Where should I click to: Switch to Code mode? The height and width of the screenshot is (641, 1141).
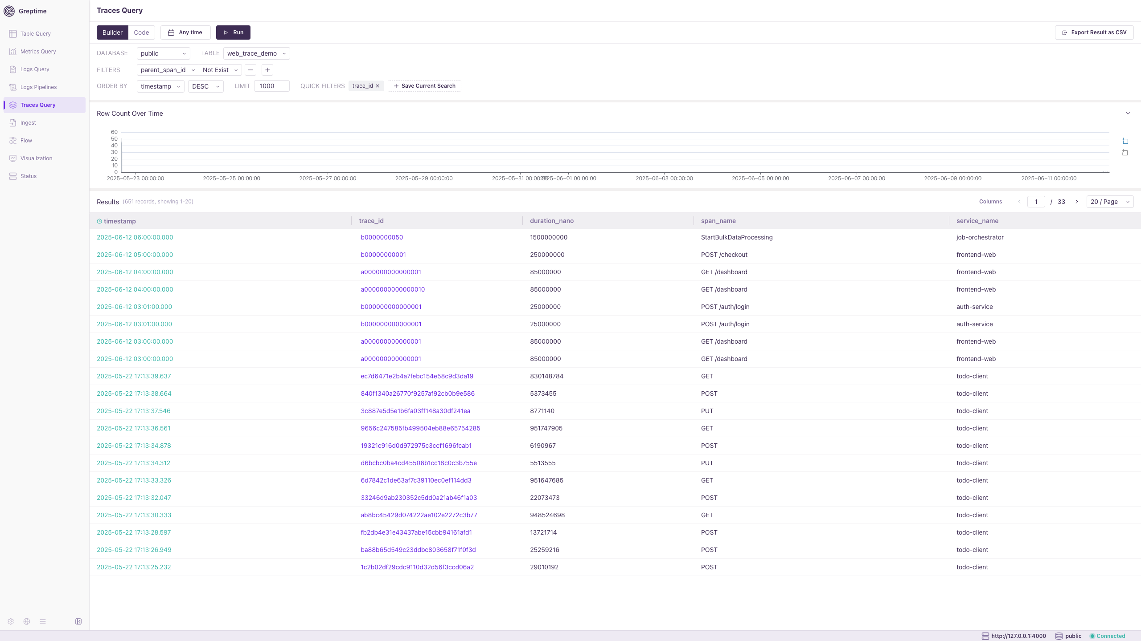[141, 32]
